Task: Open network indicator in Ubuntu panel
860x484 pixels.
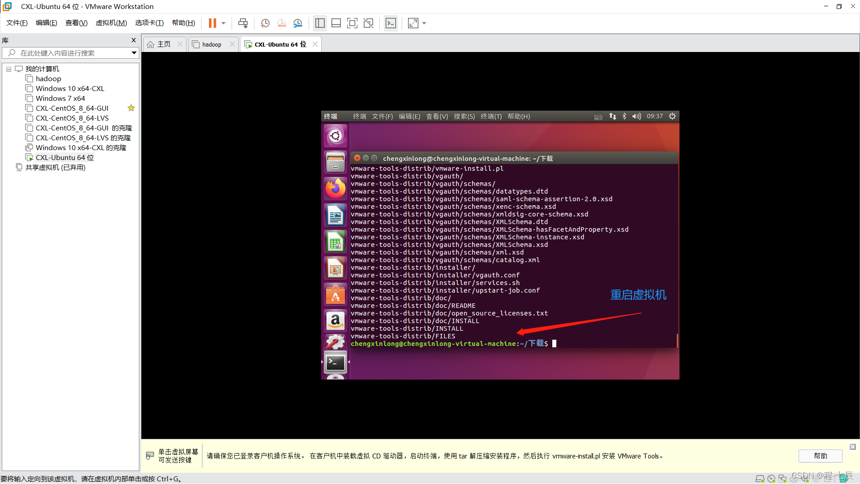Action: pyautogui.click(x=612, y=117)
